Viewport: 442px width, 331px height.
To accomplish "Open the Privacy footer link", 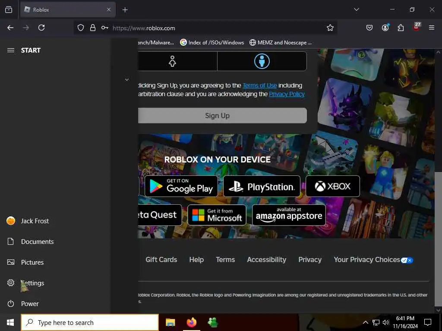I will 310,259.
